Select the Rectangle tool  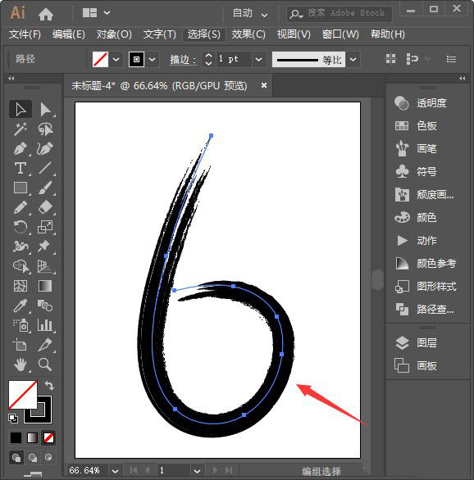[x=21, y=188]
